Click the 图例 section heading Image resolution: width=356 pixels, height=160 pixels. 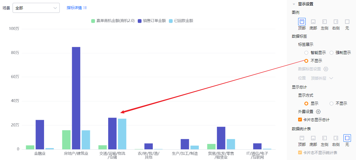296,13
